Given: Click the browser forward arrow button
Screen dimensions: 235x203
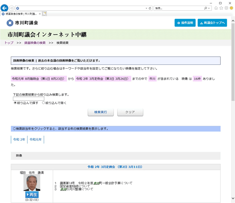Looking at the screenshot, I should pos(12,8).
